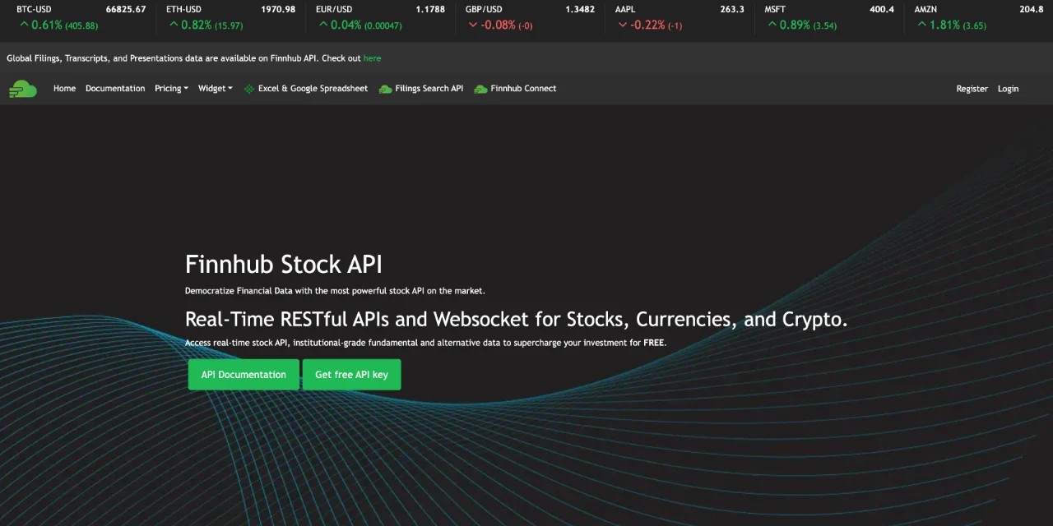Follow the 'here' link in the banner

pos(372,58)
